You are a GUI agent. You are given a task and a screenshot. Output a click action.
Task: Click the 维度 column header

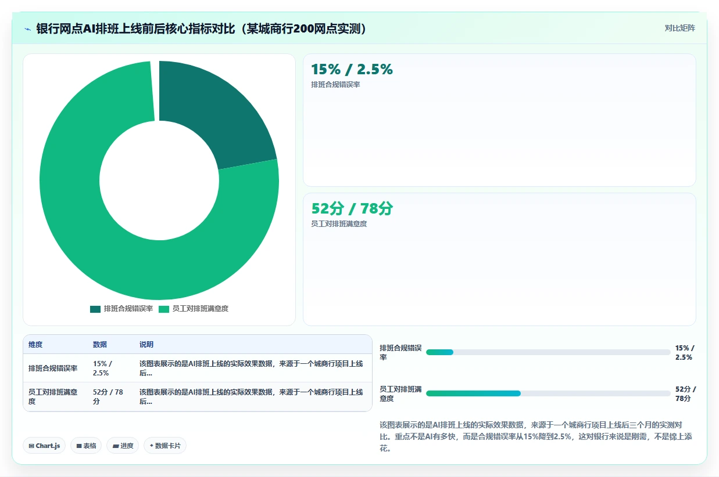pyautogui.click(x=35, y=345)
